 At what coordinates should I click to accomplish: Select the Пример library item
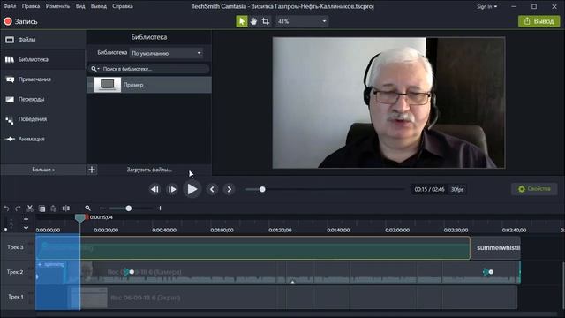pos(149,85)
